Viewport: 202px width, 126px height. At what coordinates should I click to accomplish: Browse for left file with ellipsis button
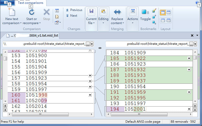point(88,44)
